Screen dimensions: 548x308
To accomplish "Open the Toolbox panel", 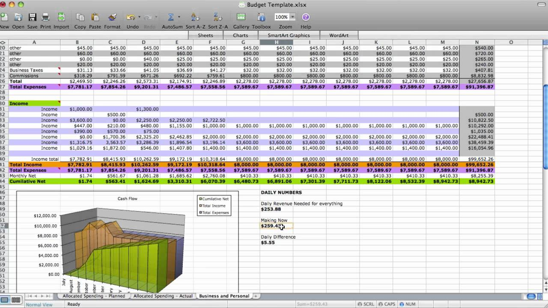I will coord(261,17).
